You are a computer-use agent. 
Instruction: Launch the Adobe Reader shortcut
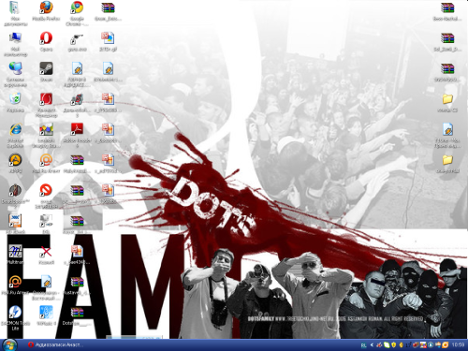[77, 129]
